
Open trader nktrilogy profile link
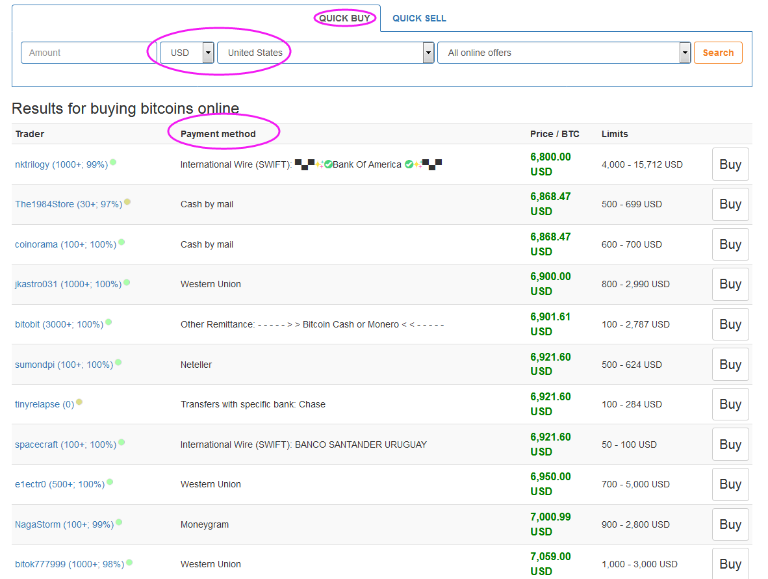(61, 164)
